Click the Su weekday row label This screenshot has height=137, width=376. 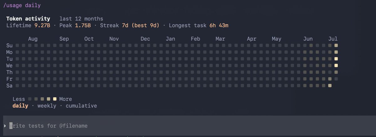[x=9, y=45]
